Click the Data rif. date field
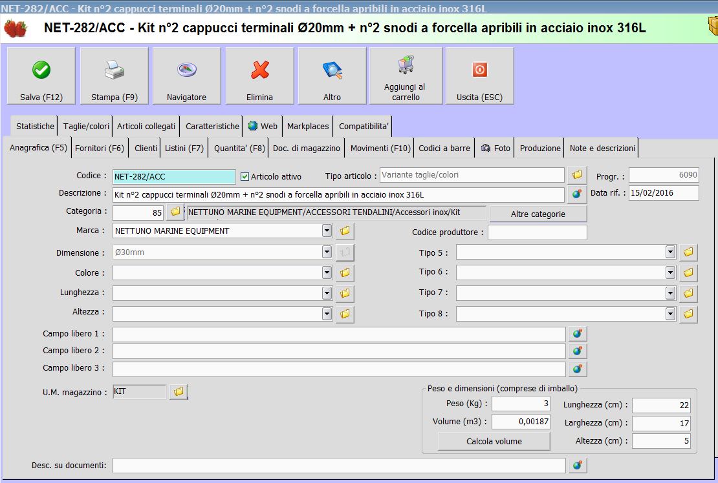This screenshot has width=718, height=483. tap(664, 193)
